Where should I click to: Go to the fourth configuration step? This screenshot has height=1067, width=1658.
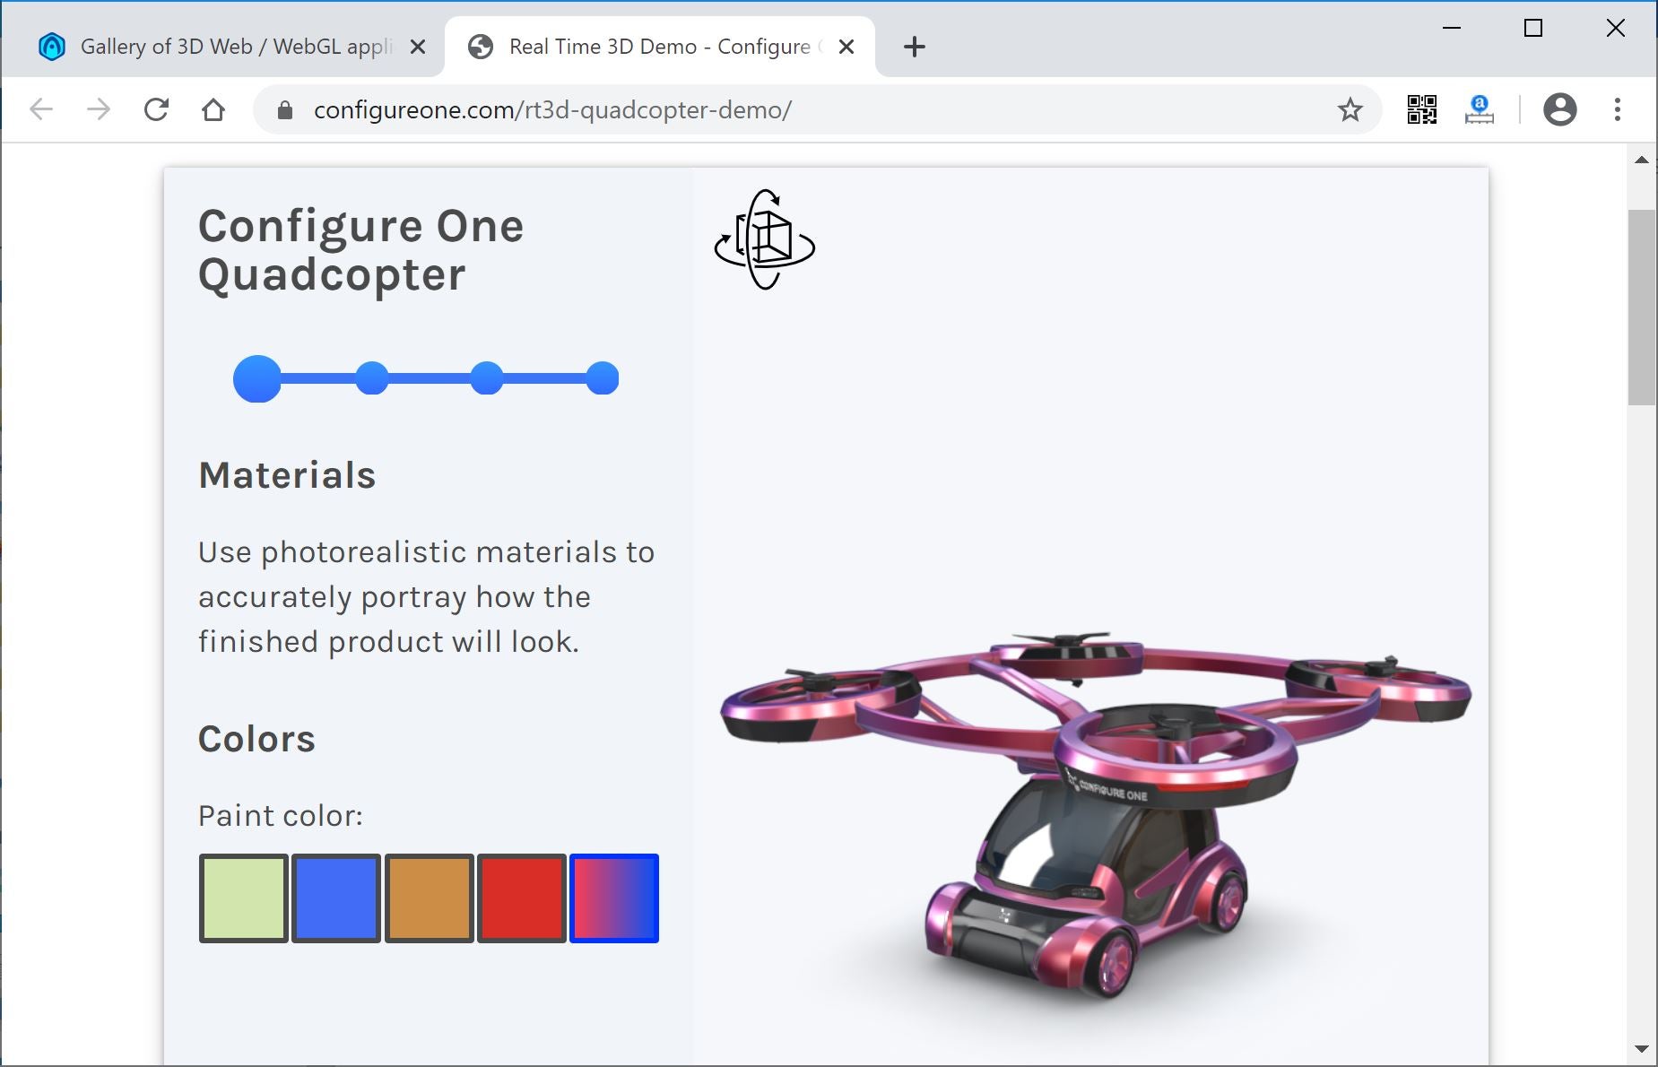[x=603, y=378]
